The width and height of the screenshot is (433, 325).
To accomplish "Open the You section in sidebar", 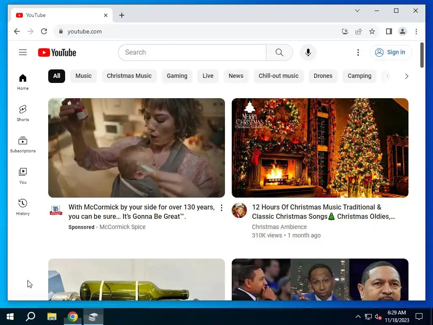I will [x=23, y=176].
